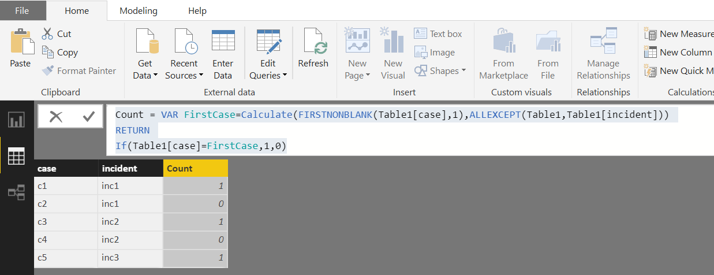
Task: Select the Format Painter tool
Action: (79, 70)
